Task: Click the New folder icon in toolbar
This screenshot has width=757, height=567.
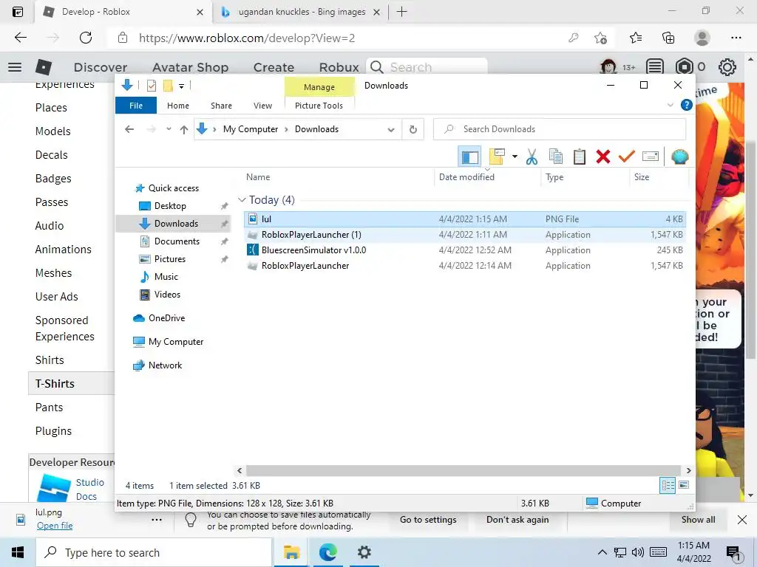Action: (497, 157)
